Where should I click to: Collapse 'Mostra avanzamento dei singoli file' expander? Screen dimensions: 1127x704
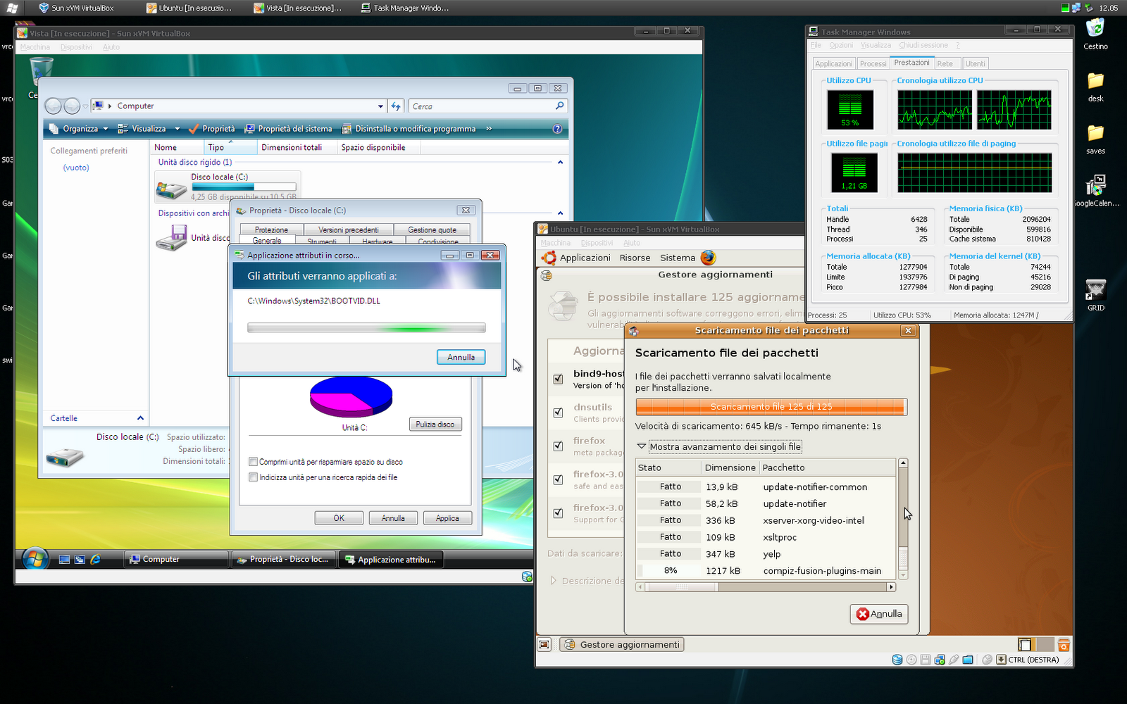point(642,446)
